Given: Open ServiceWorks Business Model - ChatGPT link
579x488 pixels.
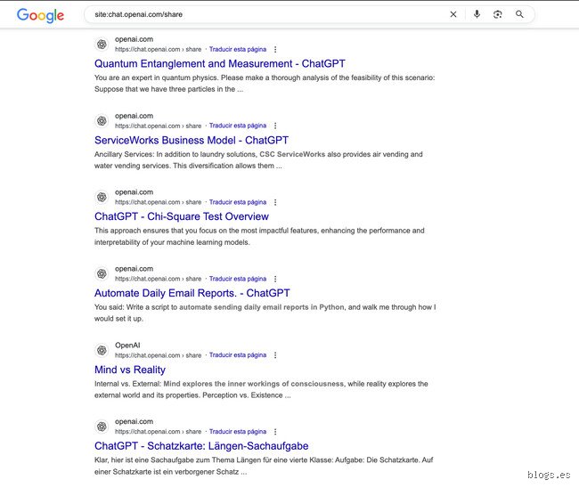Looking at the screenshot, I should [x=192, y=141].
